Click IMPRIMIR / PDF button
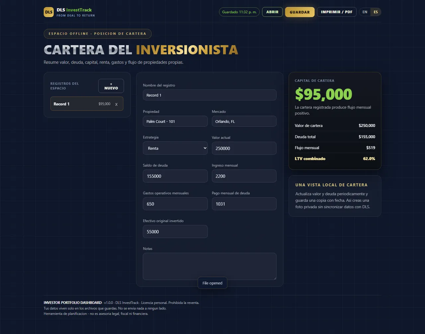The image size is (425, 334). click(x=337, y=12)
